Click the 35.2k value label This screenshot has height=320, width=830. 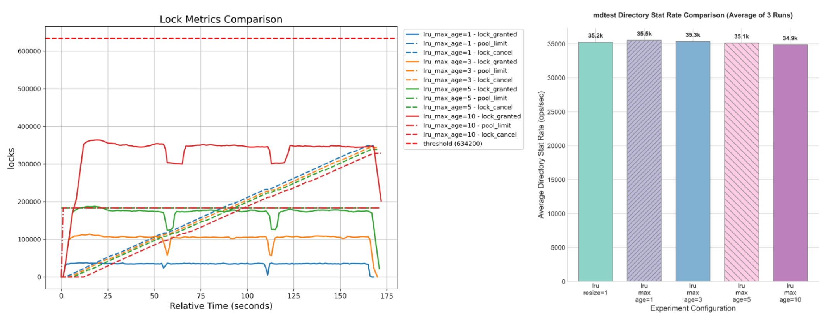coord(595,36)
